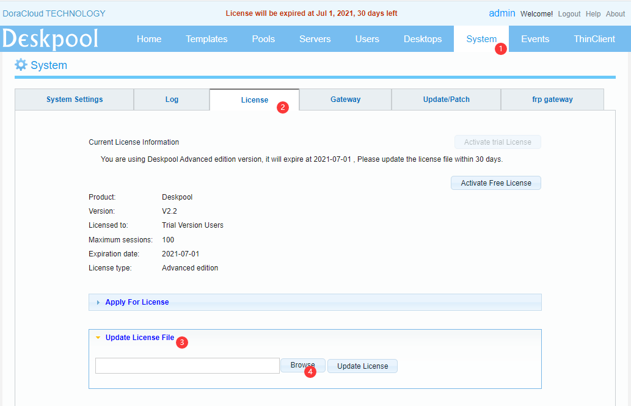The image size is (631, 406).
Task: Click the DoraCloud TECHNOLOGY link
Action: tap(54, 13)
